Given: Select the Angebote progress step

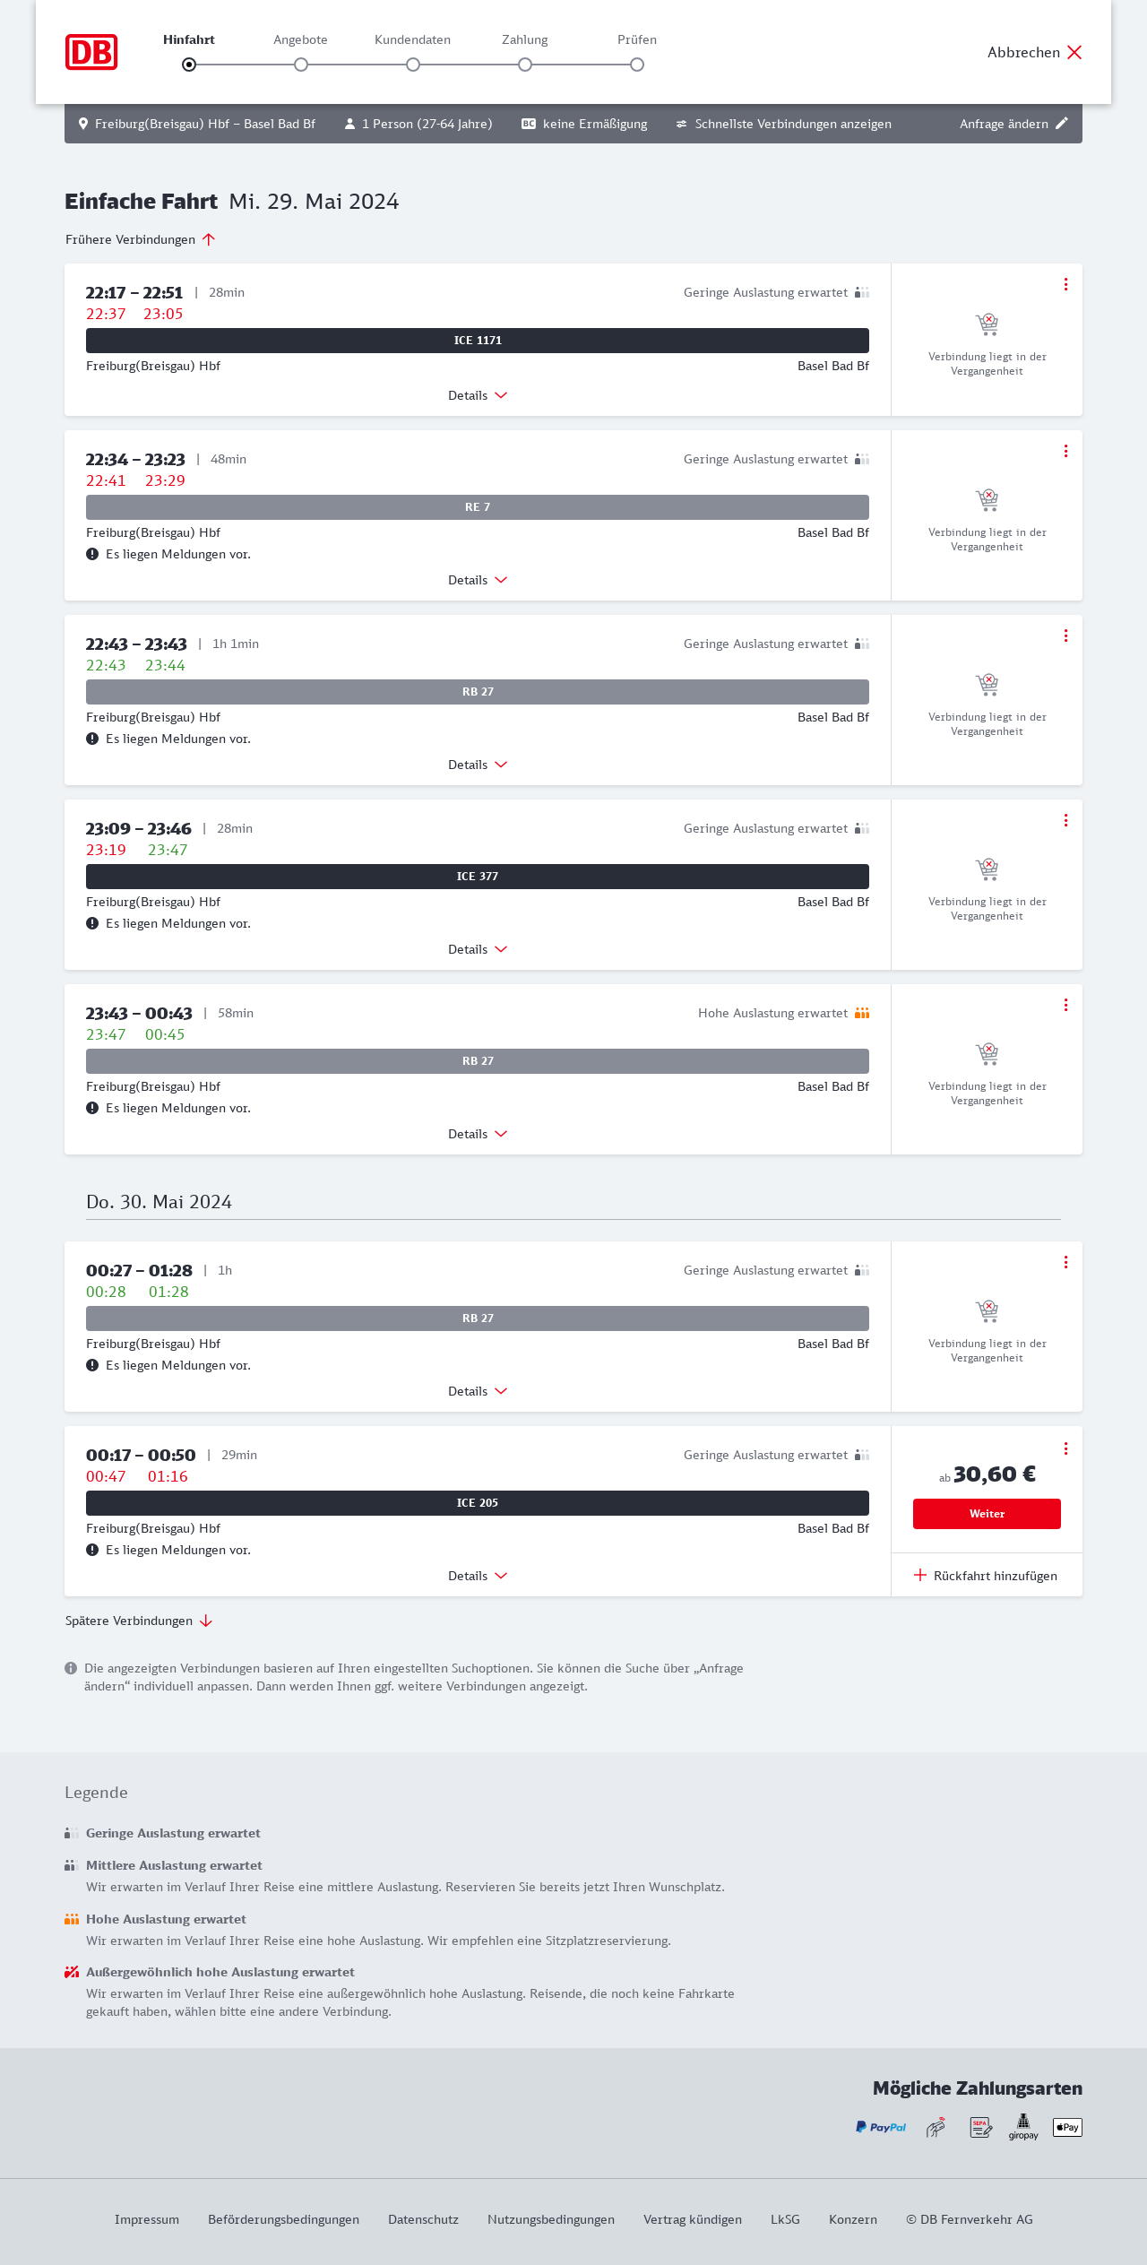Looking at the screenshot, I should pyautogui.click(x=301, y=65).
